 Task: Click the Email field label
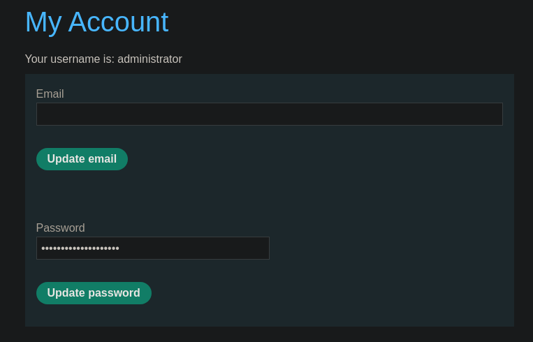pyautogui.click(x=50, y=94)
